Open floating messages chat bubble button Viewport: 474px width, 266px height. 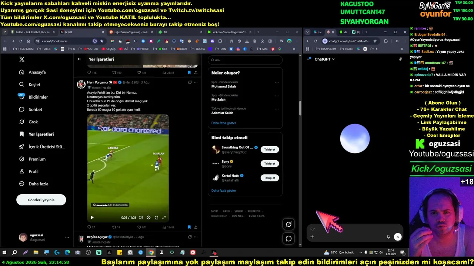pos(288,239)
